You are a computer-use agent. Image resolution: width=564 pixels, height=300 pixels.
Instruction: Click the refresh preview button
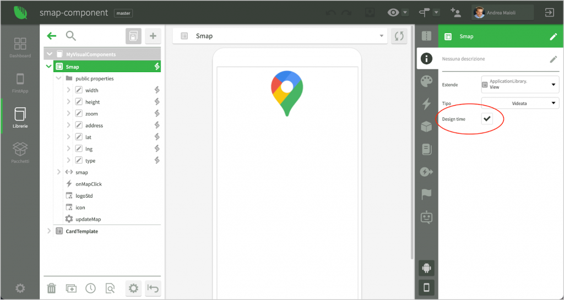(399, 36)
